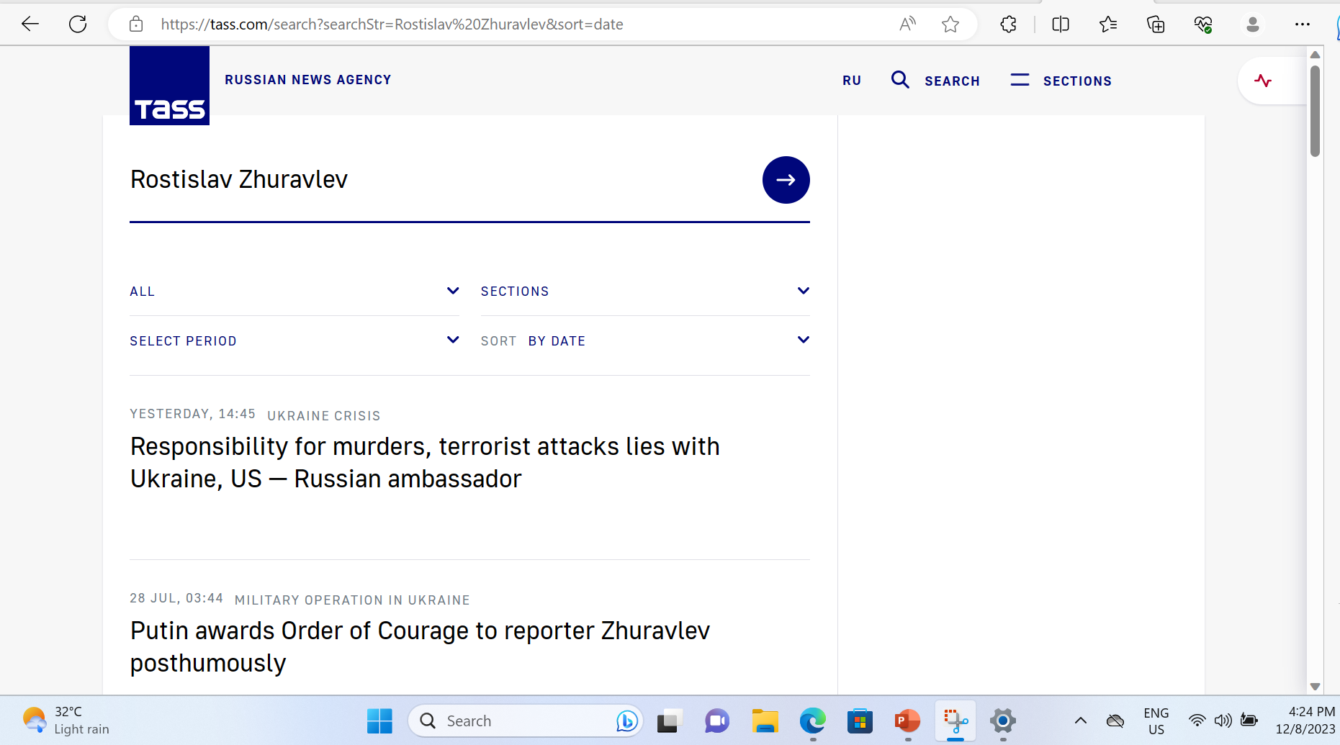1340x745 pixels.
Task: Open Task View on the taskbar
Action: [670, 721]
